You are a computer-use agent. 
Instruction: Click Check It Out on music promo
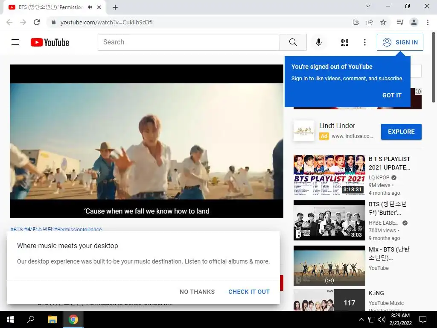coord(249,292)
